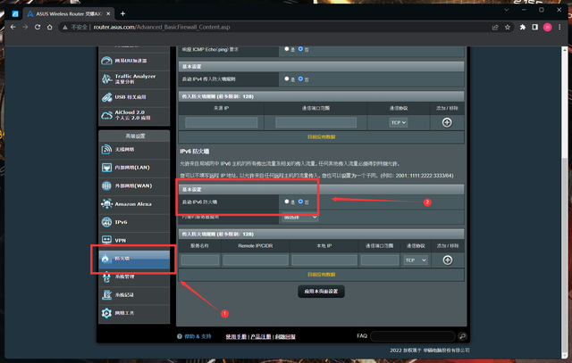Viewport: 572px width, 363px height.
Task: Click the add button in IPv4 inbound firewall rules
Action: [x=447, y=121]
